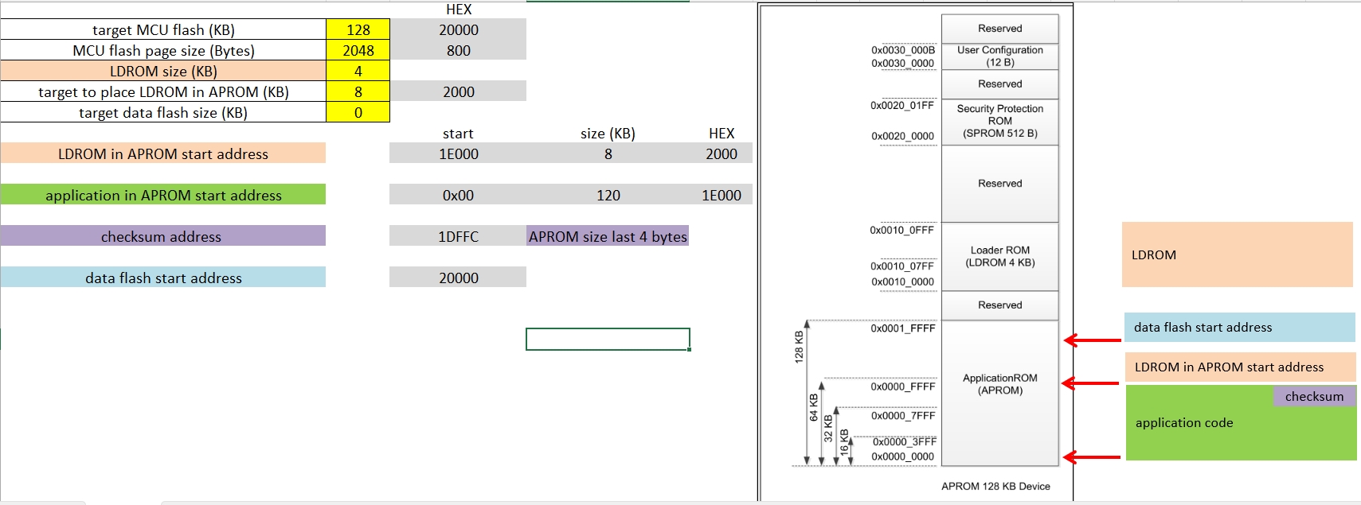The height and width of the screenshot is (505, 1361).
Task: Select the large orange "LDROM" legend box
Action: coord(1237,254)
